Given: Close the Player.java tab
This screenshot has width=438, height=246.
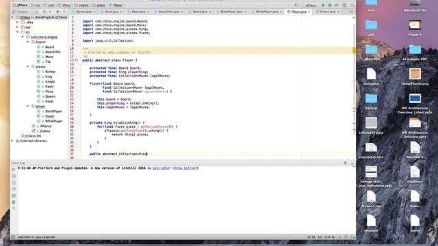Looking at the screenshot, I should 309,12.
